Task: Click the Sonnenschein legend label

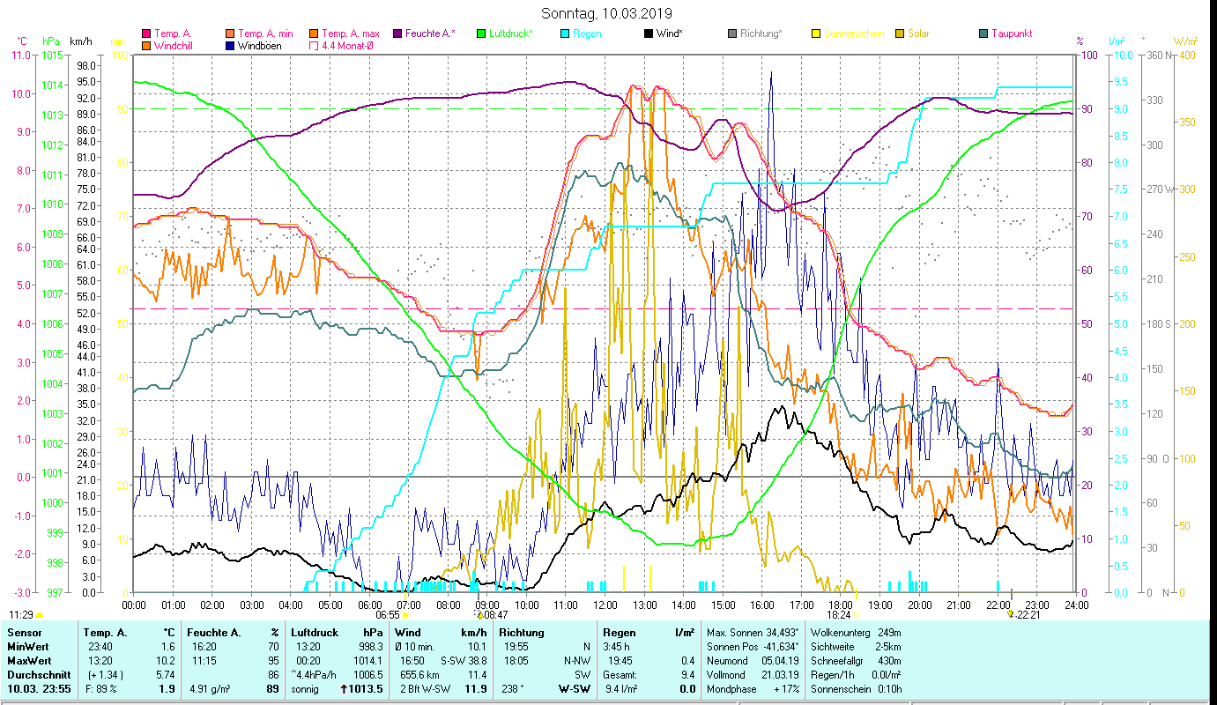Action: point(854,33)
